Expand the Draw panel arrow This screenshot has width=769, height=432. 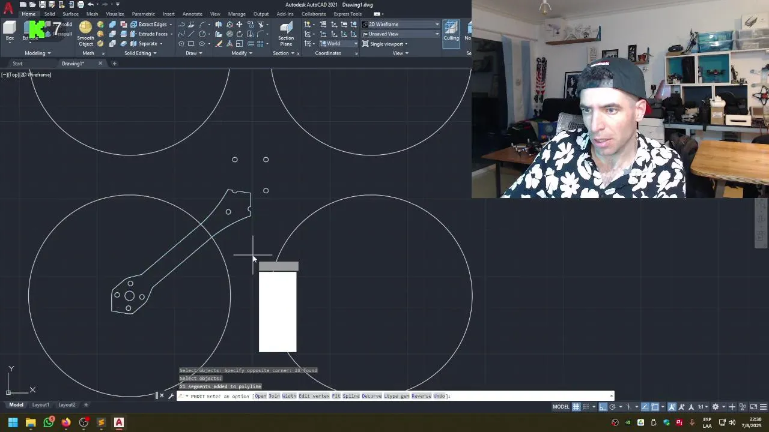coord(201,53)
